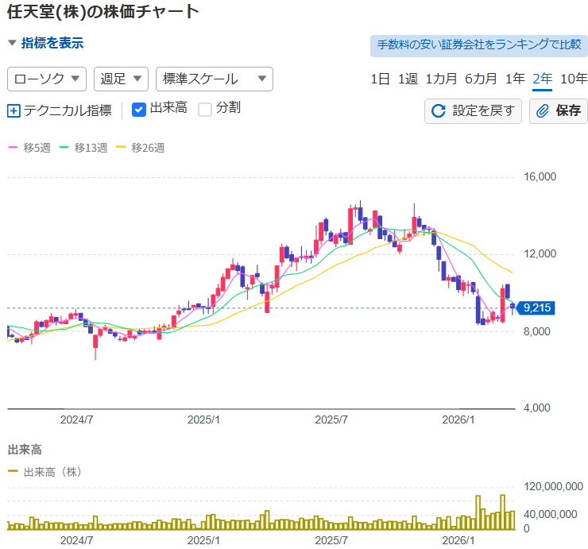Open the 週足 interval dropdown
588x549 pixels.
(121, 79)
